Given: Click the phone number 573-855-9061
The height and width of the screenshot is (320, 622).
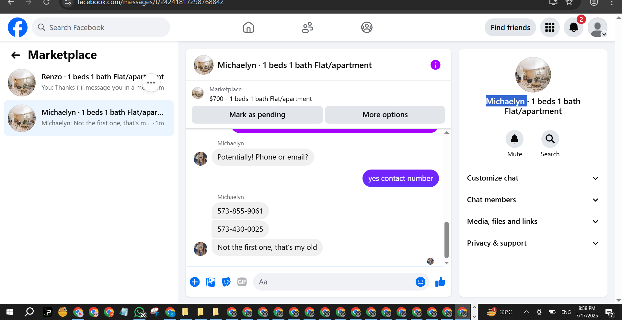Looking at the screenshot, I should click(240, 211).
